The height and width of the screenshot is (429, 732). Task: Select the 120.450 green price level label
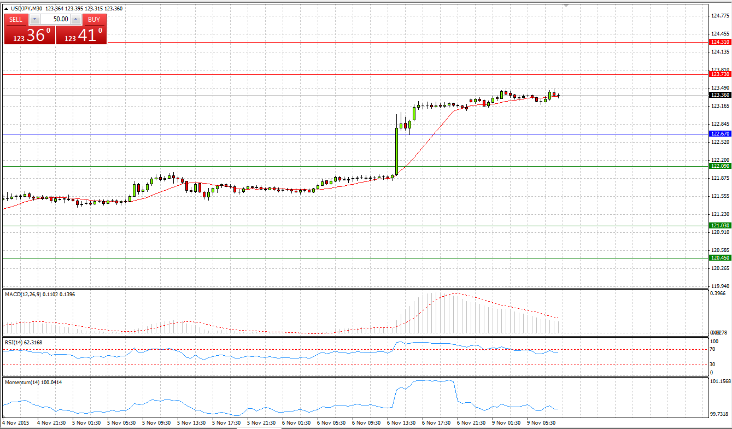(719, 258)
